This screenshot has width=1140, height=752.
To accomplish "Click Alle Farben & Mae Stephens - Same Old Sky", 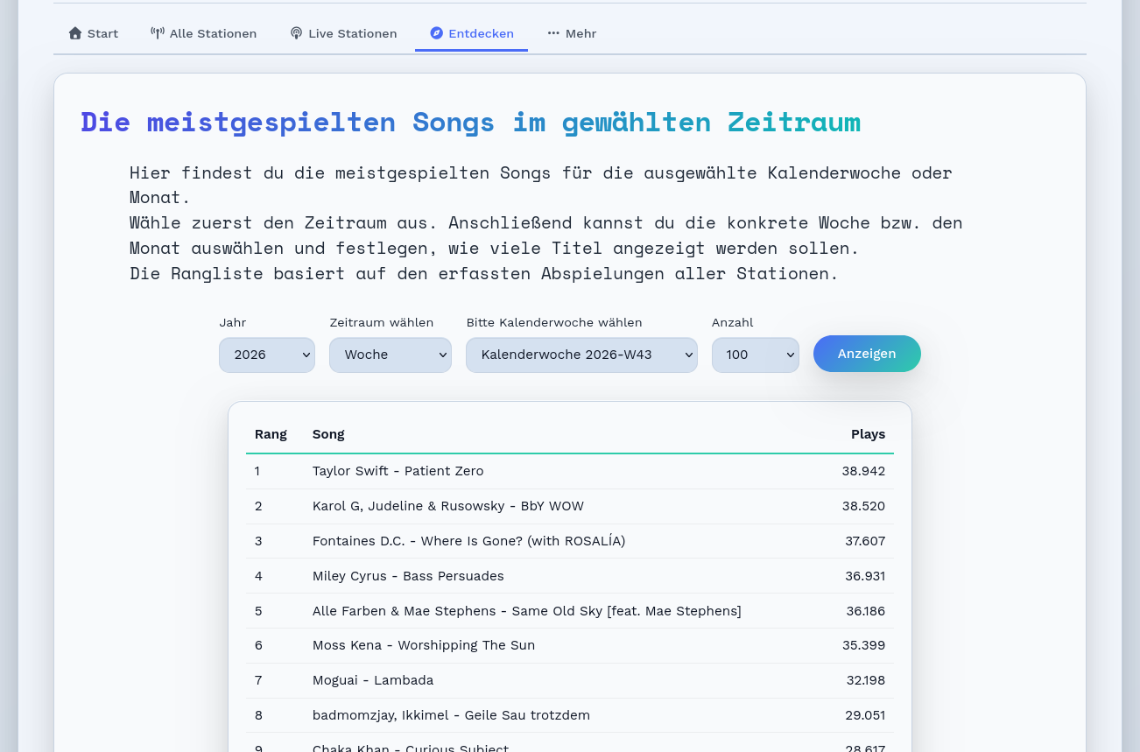I will pyautogui.click(x=527, y=611).
